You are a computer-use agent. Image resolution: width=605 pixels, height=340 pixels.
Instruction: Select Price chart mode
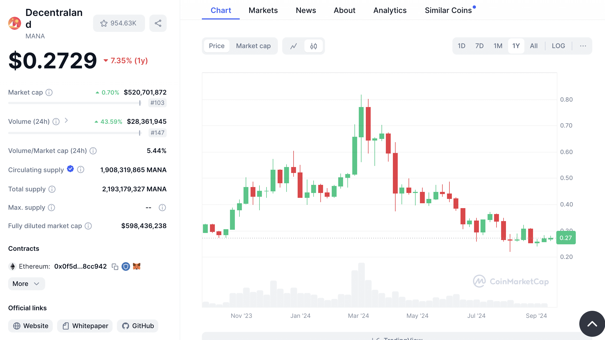[x=217, y=46]
